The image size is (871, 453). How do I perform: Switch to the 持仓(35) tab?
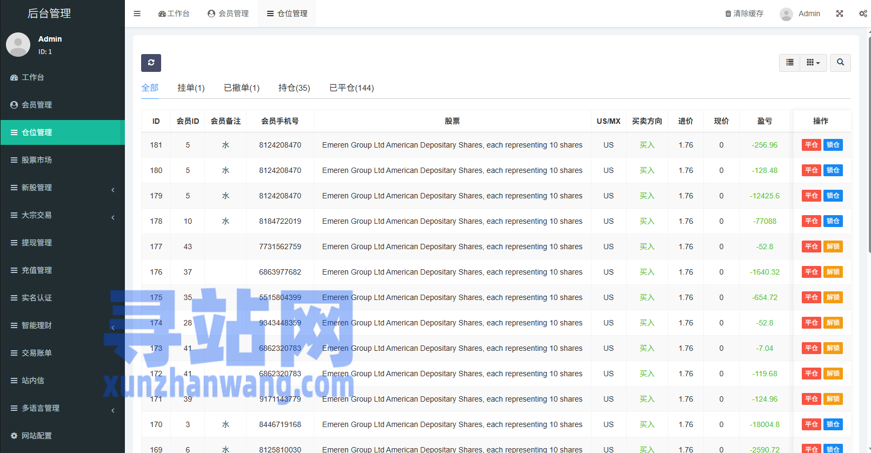point(294,88)
